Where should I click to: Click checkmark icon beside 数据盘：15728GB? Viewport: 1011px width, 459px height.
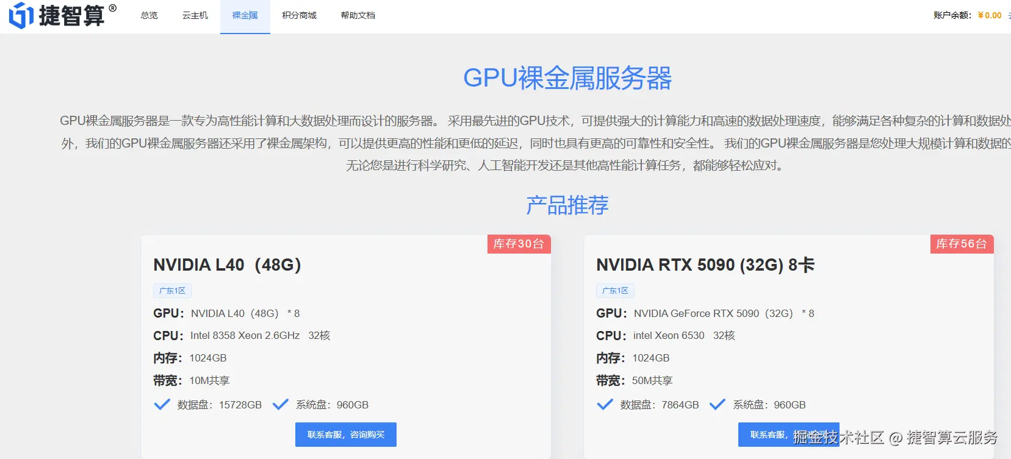pos(162,404)
